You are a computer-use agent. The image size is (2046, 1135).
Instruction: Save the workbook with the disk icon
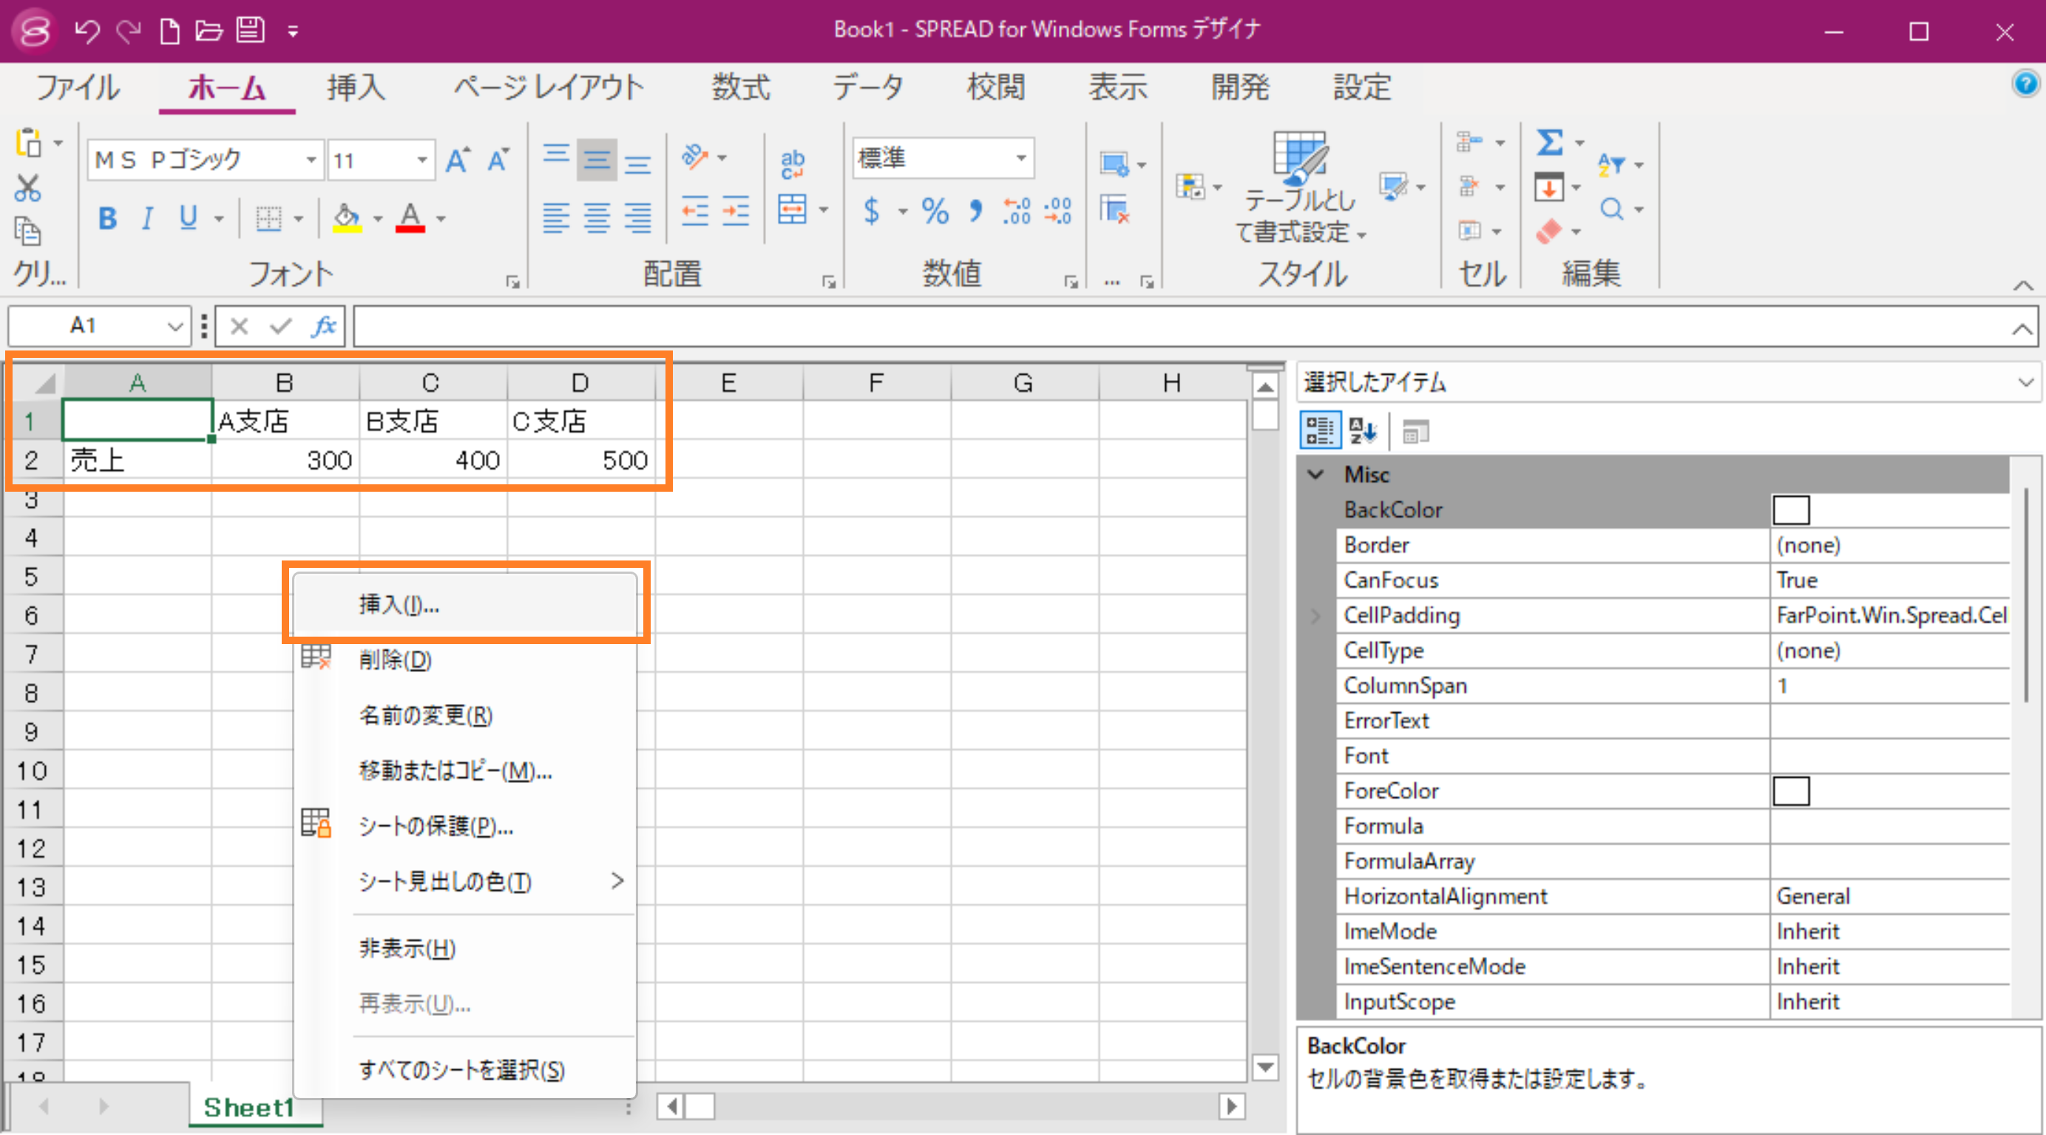250,31
